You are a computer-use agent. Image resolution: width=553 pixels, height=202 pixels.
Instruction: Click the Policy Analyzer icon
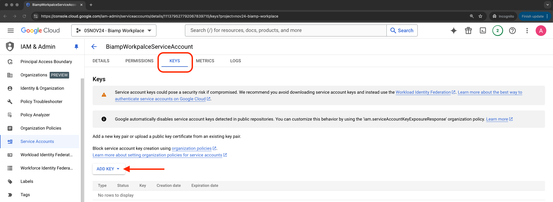(10, 115)
